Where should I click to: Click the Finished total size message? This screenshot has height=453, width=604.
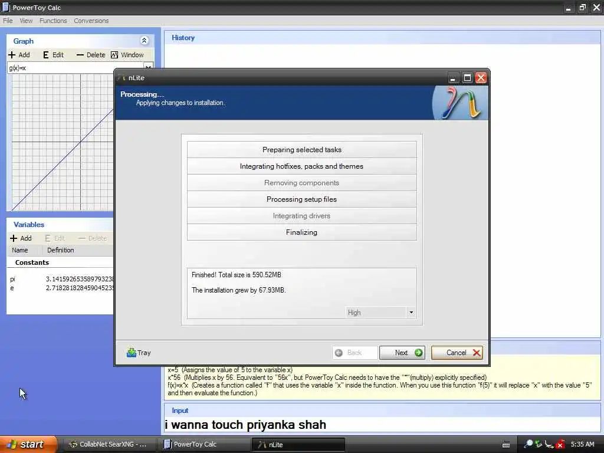[236, 275]
